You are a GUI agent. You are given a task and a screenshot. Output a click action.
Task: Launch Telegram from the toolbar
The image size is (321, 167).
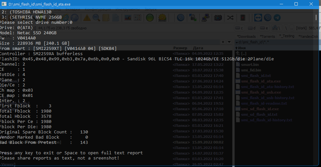pyautogui.click(x=277, y=18)
